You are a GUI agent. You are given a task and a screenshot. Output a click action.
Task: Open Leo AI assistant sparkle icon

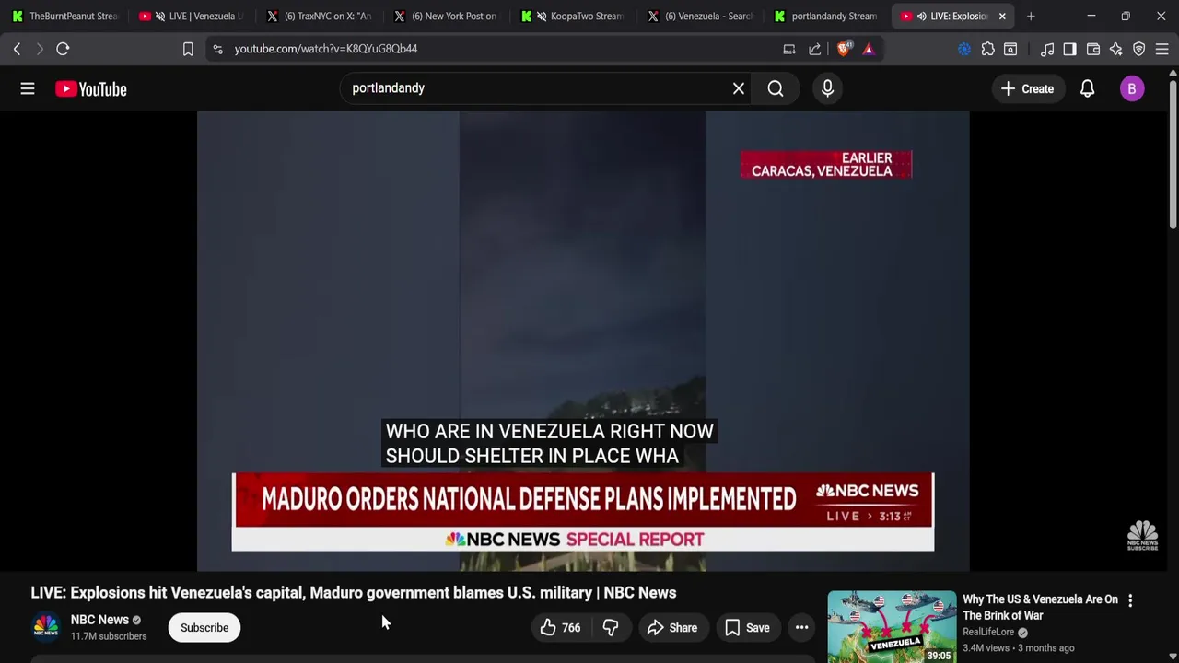(x=1115, y=49)
